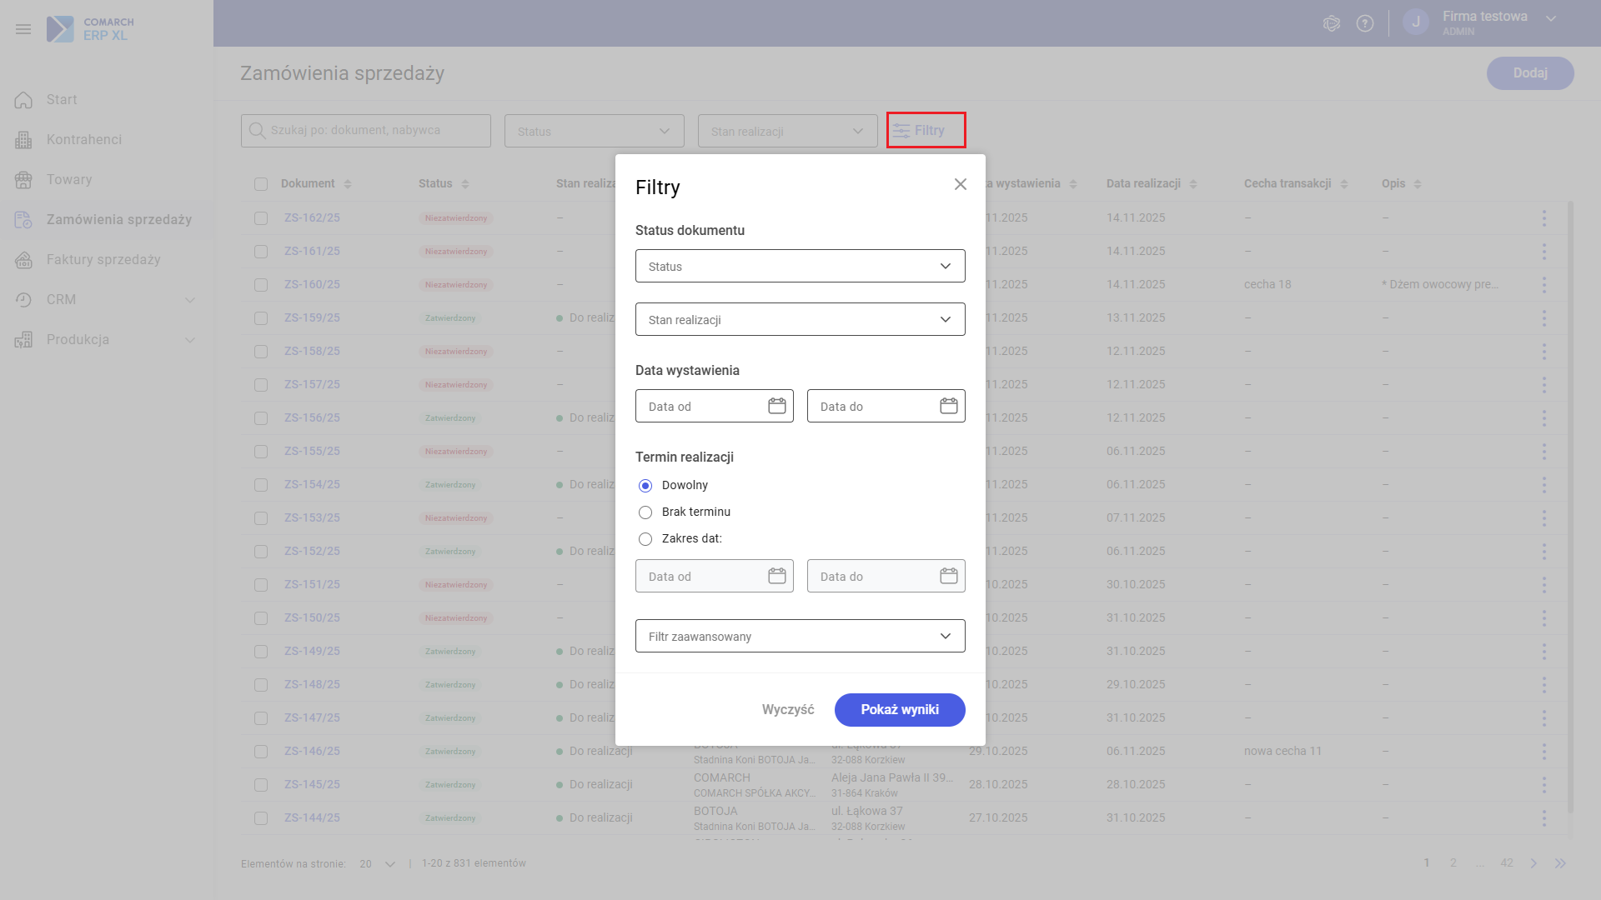Click Wyczyść to clear filters
The height and width of the screenshot is (900, 1601).
pos(787,710)
